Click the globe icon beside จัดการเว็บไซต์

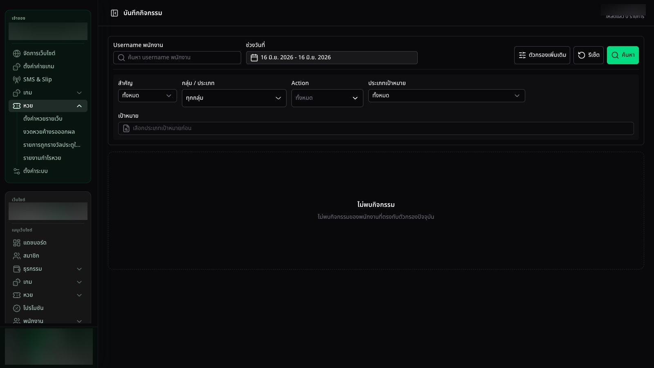pyautogui.click(x=17, y=54)
